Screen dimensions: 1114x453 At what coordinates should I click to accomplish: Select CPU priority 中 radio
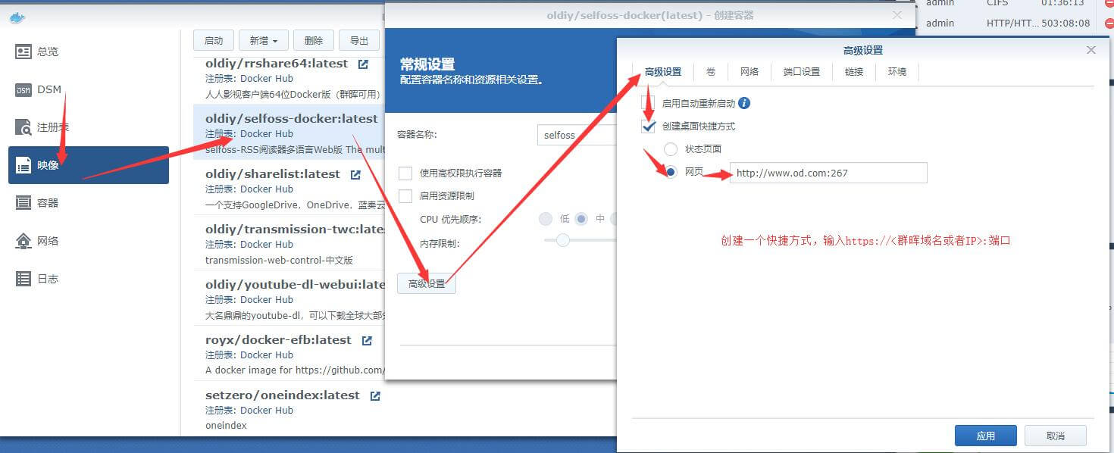pos(581,219)
